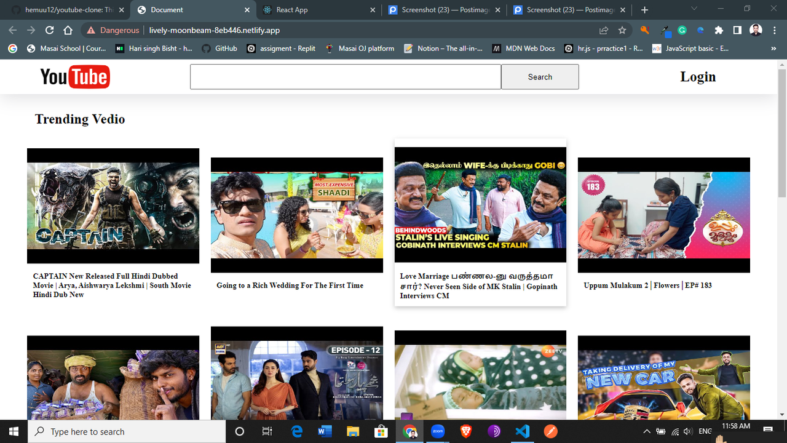787x443 pixels.
Task: Open Task View on the taskbar
Action: coord(267,431)
